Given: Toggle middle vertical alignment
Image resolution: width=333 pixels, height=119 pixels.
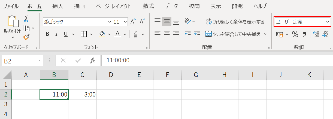Looking at the screenshot, I should 167,21.
